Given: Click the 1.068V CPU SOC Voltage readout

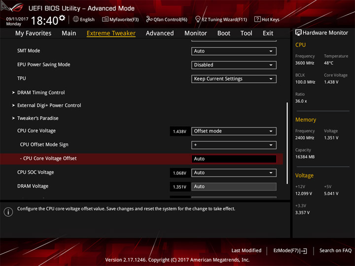Looking at the screenshot, I should (x=180, y=173).
